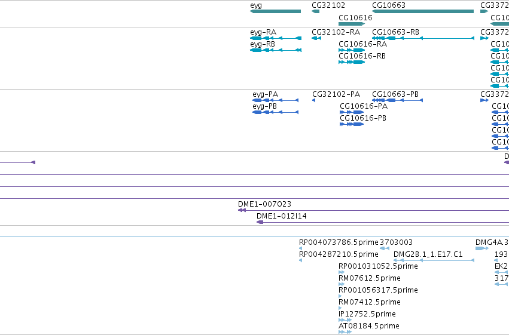This screenshot has width=509, height=335.
Task: Click the IP12752.5prime EST glyph
Action: coord(345,320)
